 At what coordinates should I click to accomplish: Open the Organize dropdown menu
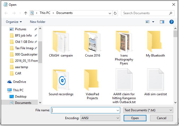coord(14,22)
